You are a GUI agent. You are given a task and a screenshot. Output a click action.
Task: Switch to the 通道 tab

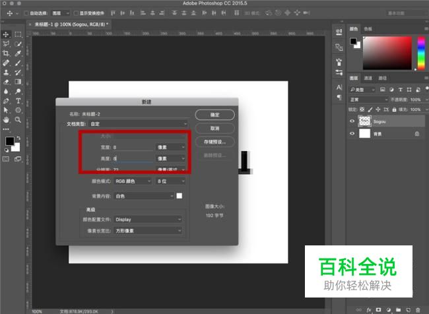[x=368, y=78]
